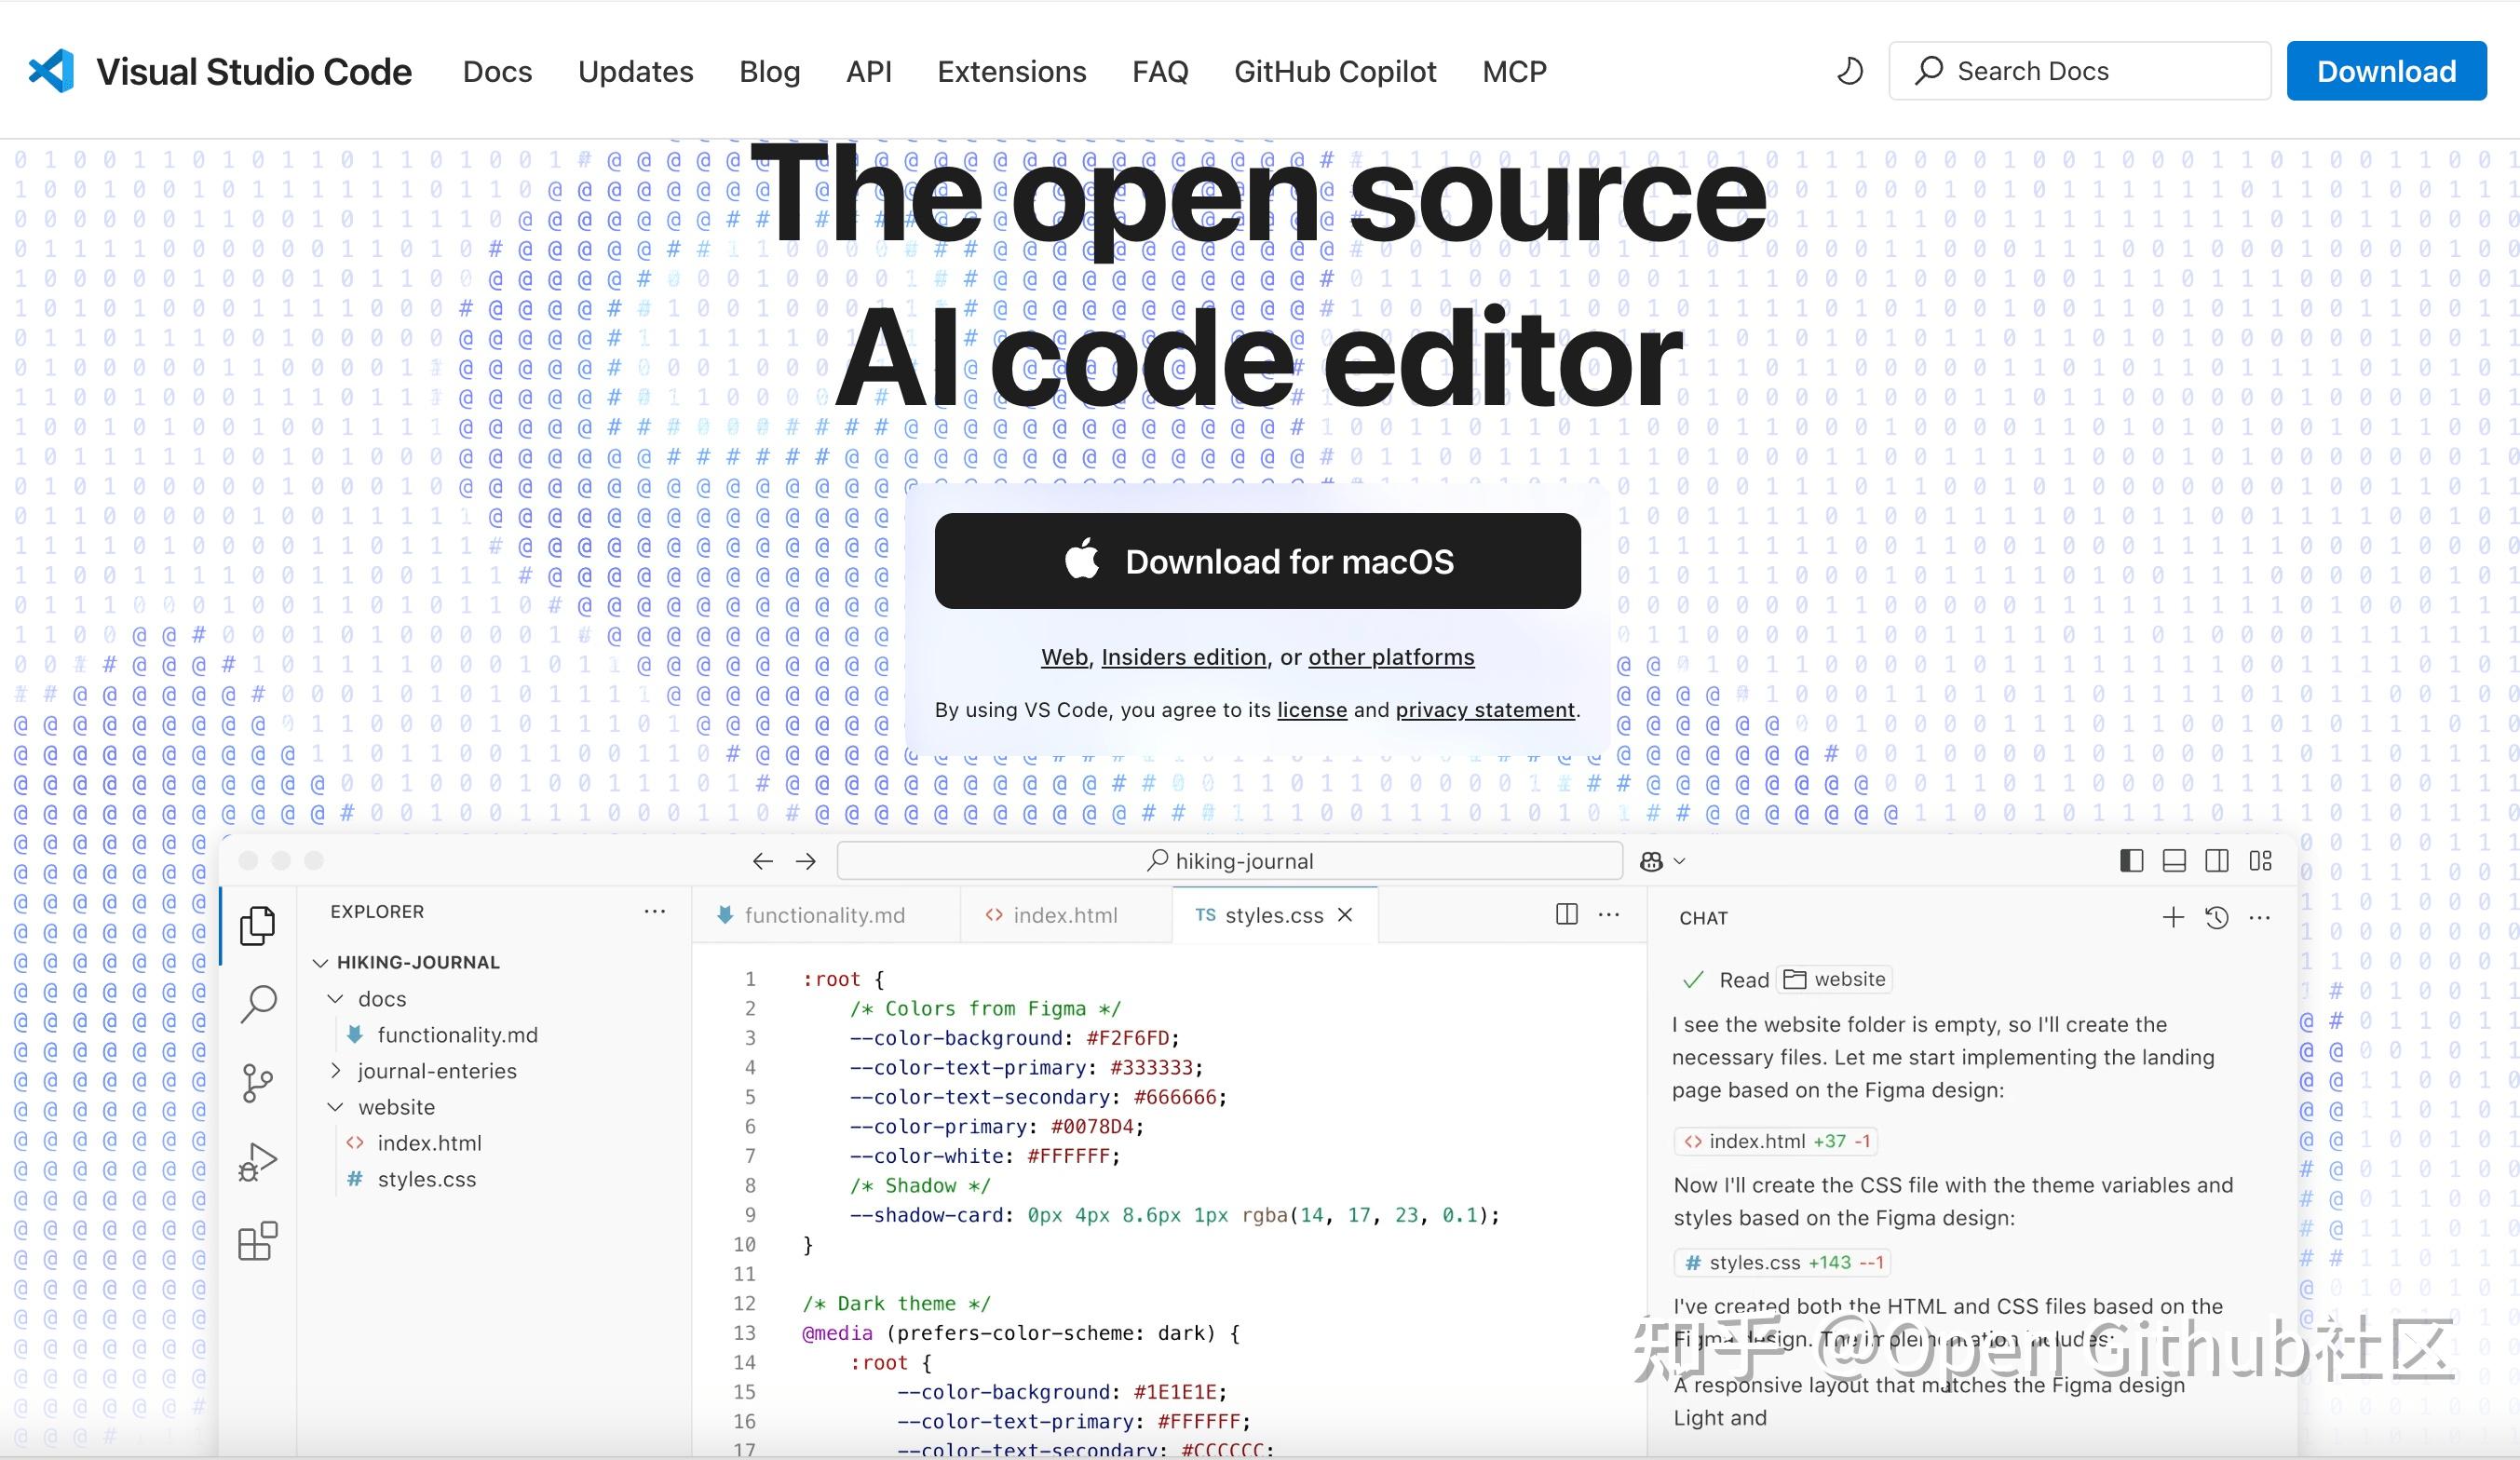This screenshot has height=1460, width=2520.
Task: Open Copilot dropdown arrow in title bar
Action: tap(1680, 861)
